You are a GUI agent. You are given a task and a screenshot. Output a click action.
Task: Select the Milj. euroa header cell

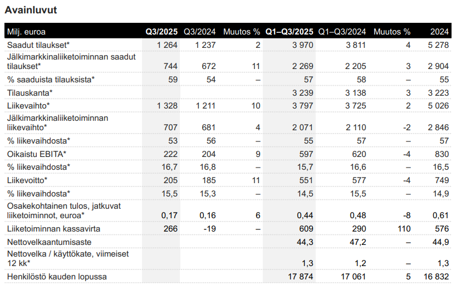coord(27,31)
